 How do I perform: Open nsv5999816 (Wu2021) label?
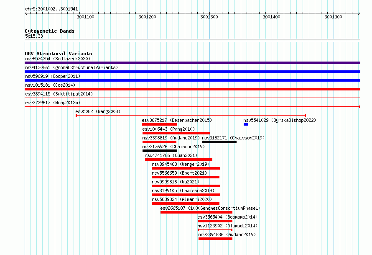tap(176, 182)
